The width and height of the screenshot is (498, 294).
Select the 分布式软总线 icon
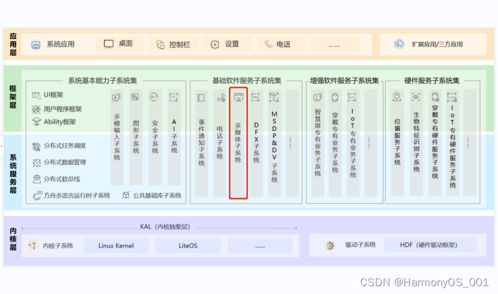coord(37,179)
